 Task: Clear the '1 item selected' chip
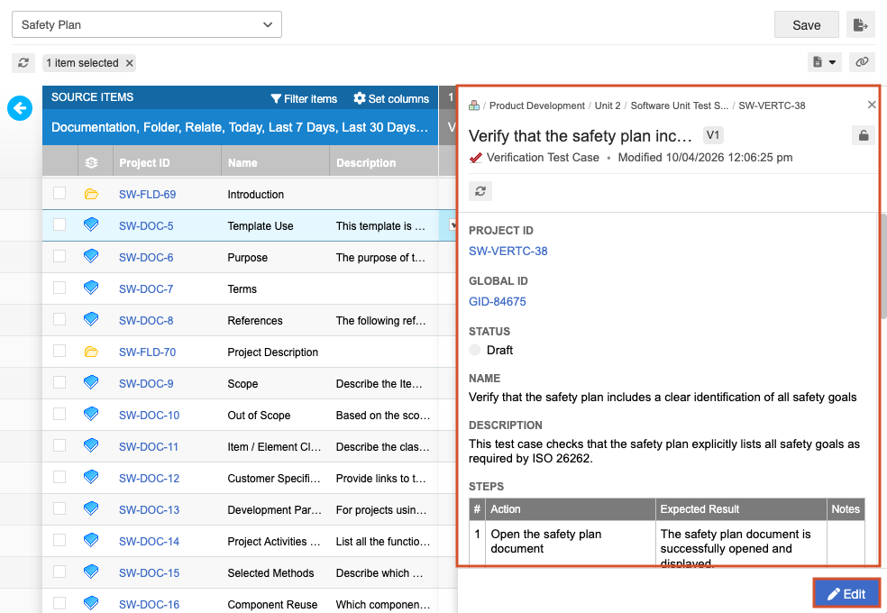click(130, 63)
